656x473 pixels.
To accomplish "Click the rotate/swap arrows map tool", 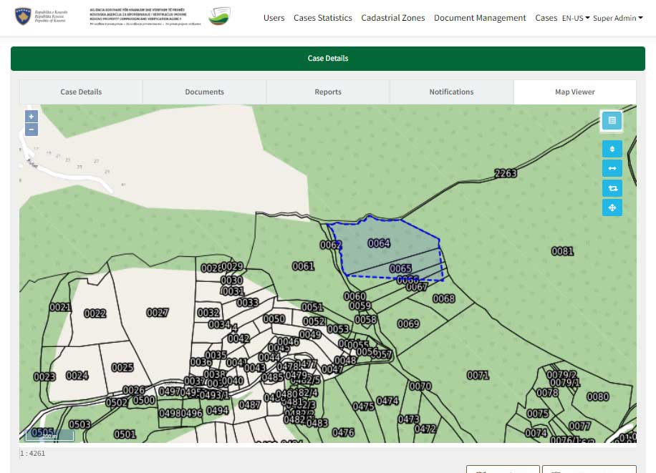I will tap(612, 188).
